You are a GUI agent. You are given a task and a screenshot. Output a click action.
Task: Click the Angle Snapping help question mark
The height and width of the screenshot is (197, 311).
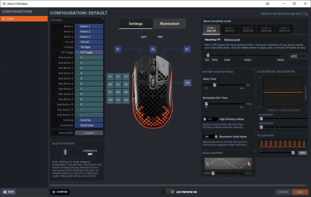pyautogui.click(x=254, y=152)
